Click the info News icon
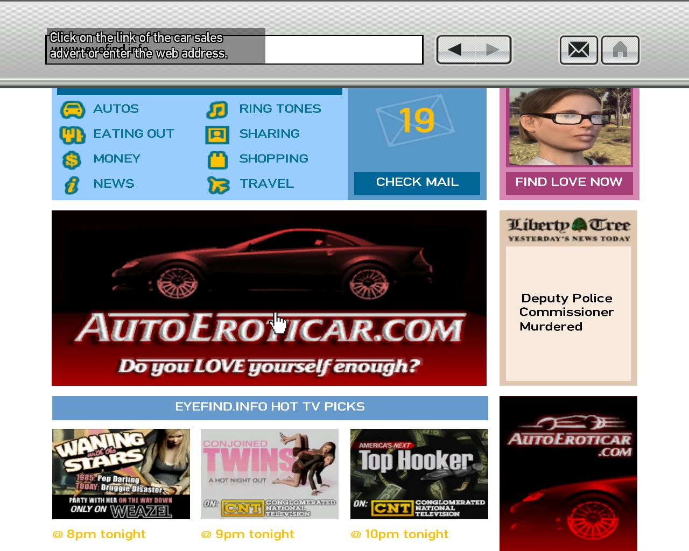 [71, 185]
